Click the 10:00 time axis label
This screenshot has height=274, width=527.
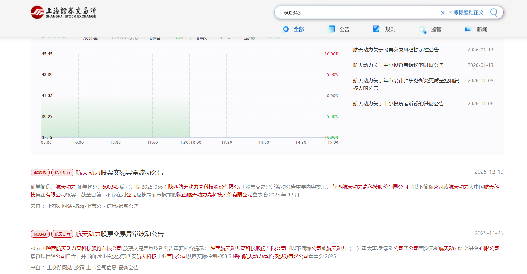click(x=78, y=143)
